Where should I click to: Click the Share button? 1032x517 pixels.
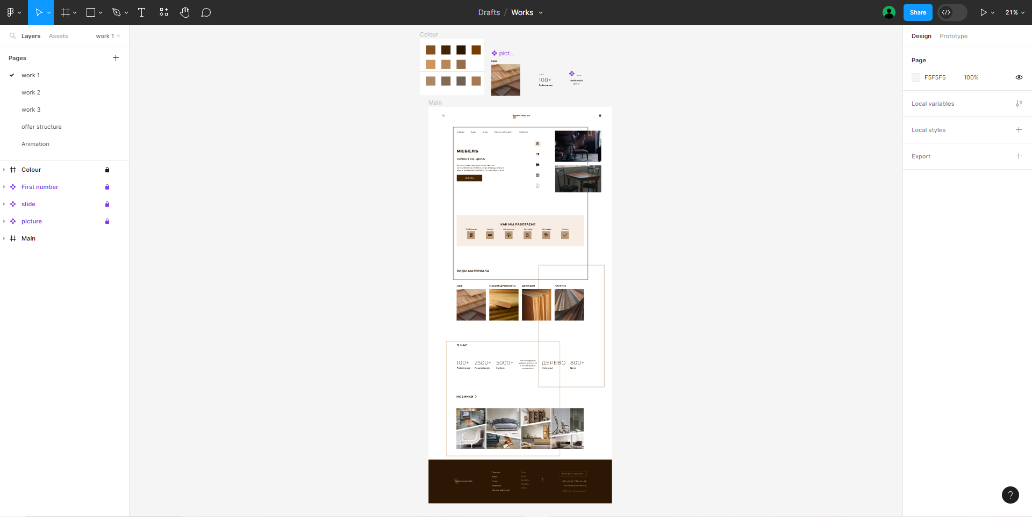[918, 12]
